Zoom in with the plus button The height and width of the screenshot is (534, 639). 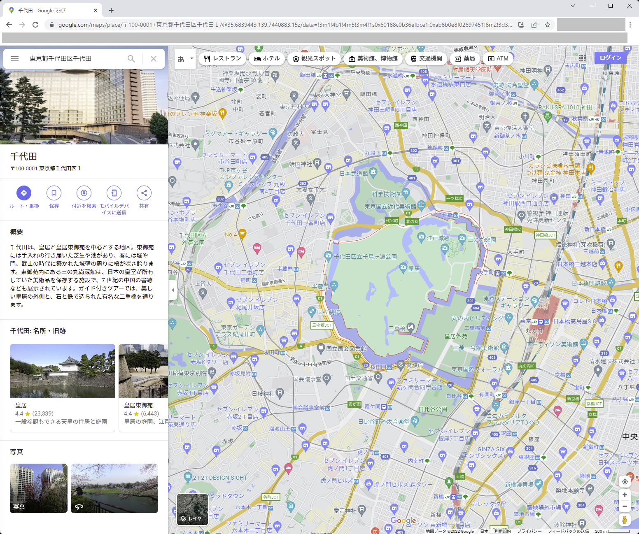[x=625, y=495]
